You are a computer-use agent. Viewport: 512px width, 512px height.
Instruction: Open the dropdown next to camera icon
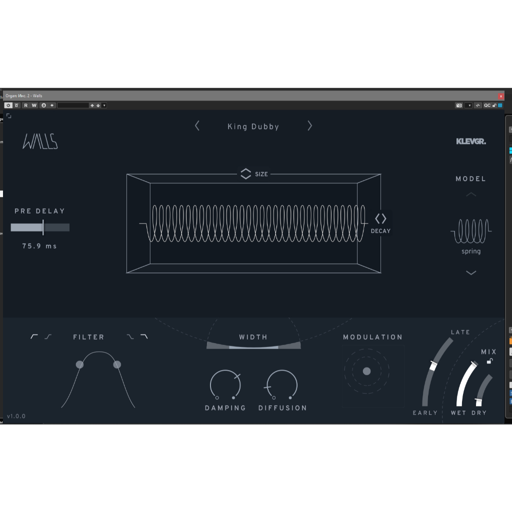tap(469, 105)
